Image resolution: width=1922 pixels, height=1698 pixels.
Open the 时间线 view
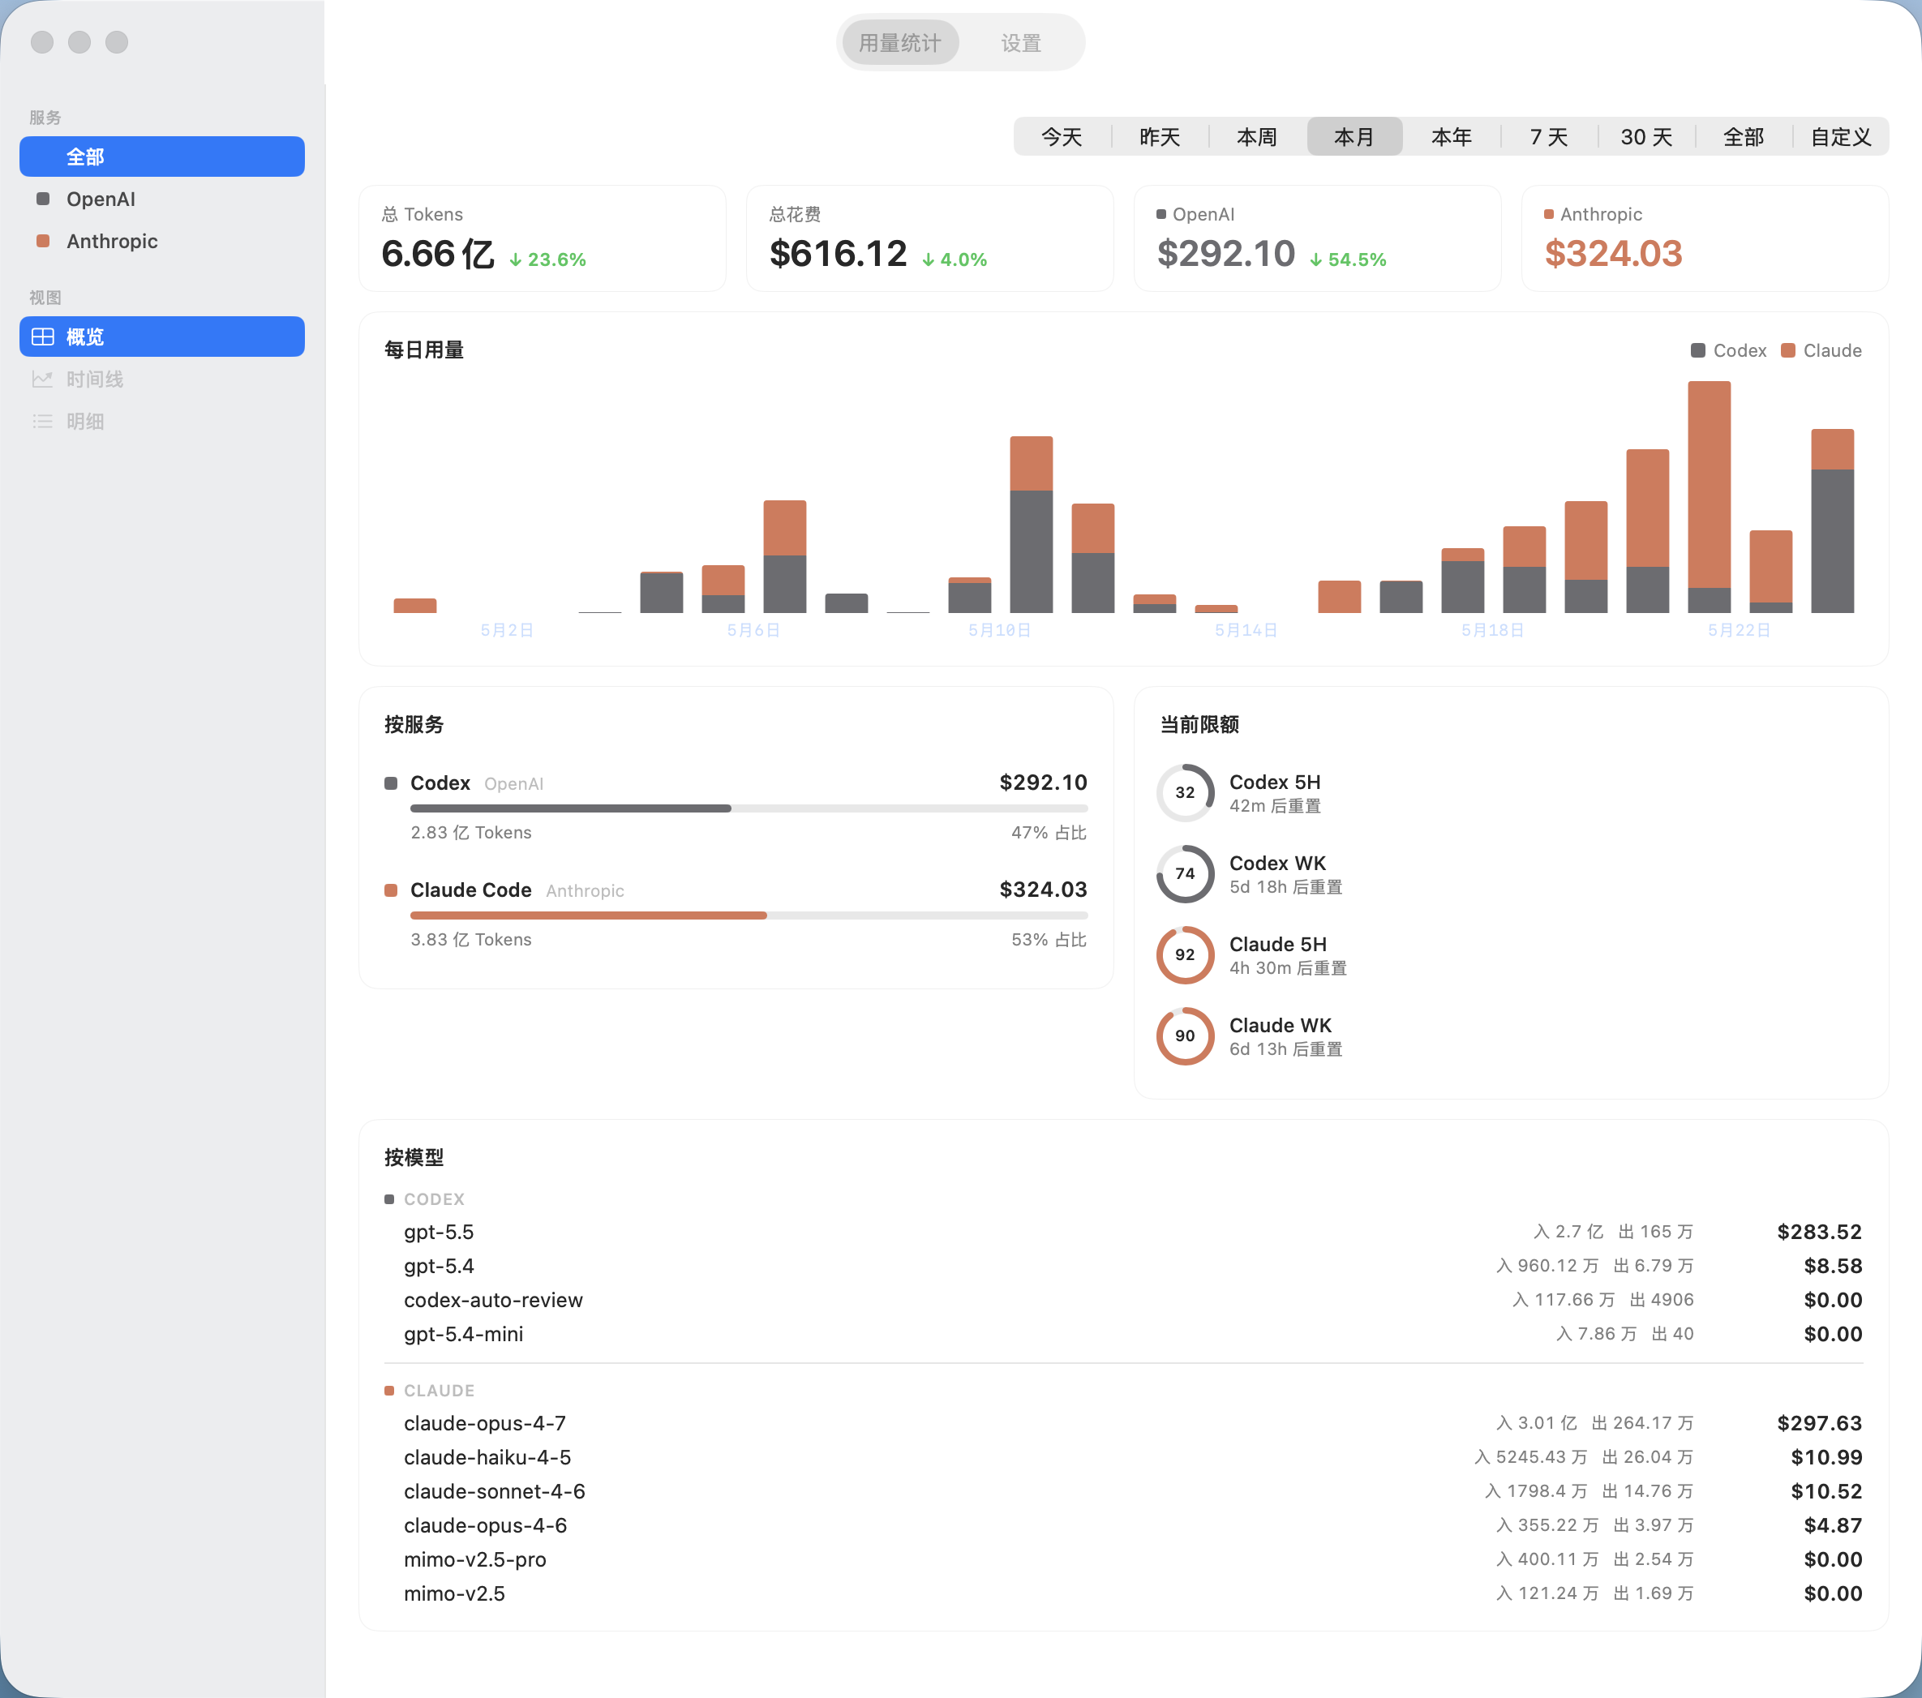(x=161, y=379)
